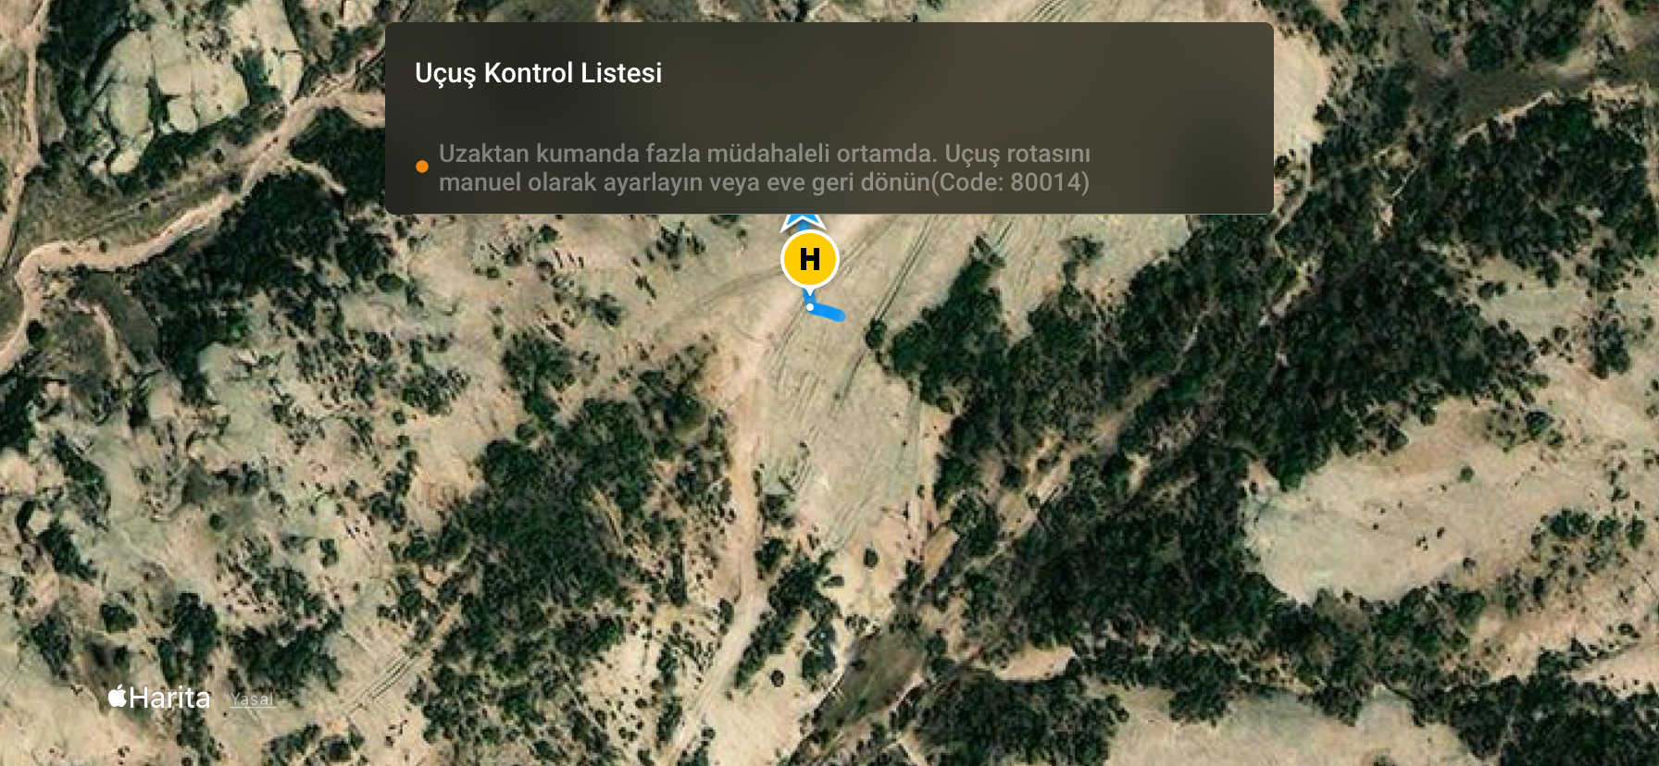The image size is (1659, 766).
Task: Click the rounded end of blue flight path
Action: pos(838,315)
